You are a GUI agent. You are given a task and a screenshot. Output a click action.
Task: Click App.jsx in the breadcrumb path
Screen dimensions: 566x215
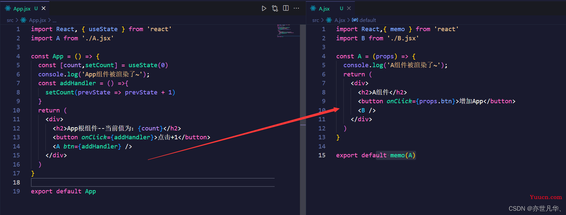tap(37, 20)
